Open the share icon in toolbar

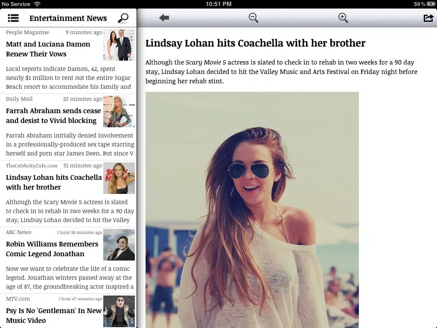(428, 18)
